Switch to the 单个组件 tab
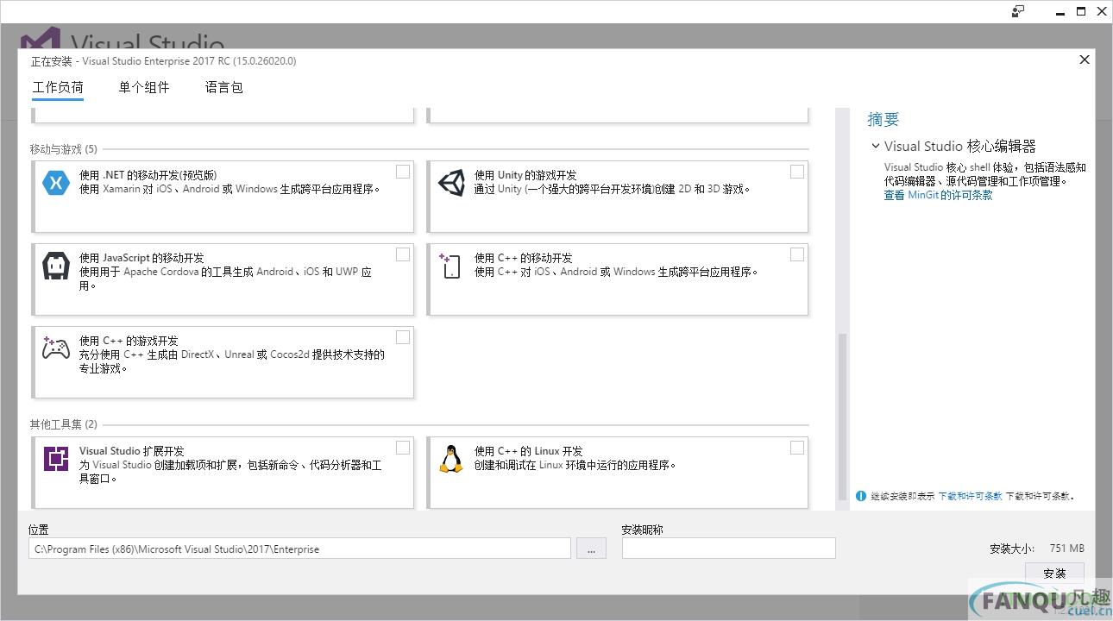The image size is (1113, 621). 144,87
